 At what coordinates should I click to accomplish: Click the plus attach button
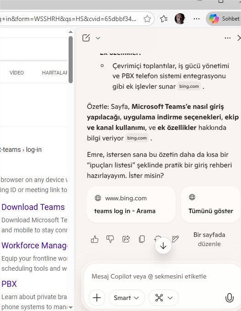[97, 298]
